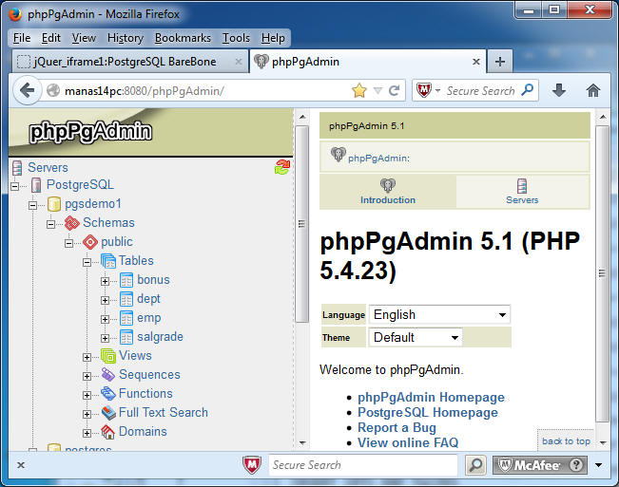Collapse the Schemas node
The image size is (619, 487).
(x=51, y=224)
